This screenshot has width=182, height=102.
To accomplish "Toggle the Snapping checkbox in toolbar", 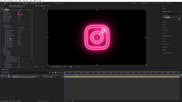I will (56, 3).
